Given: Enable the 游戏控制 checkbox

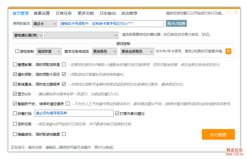Looking at the screenshot, I should point(17,51).
